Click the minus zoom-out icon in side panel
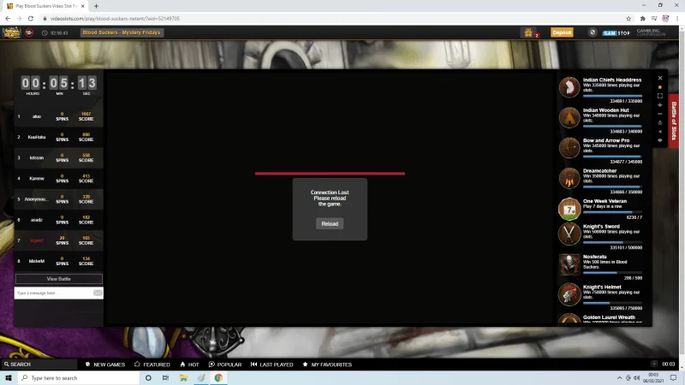The width and height of the screenshot is (685, 385). click(x=660, y=114)
